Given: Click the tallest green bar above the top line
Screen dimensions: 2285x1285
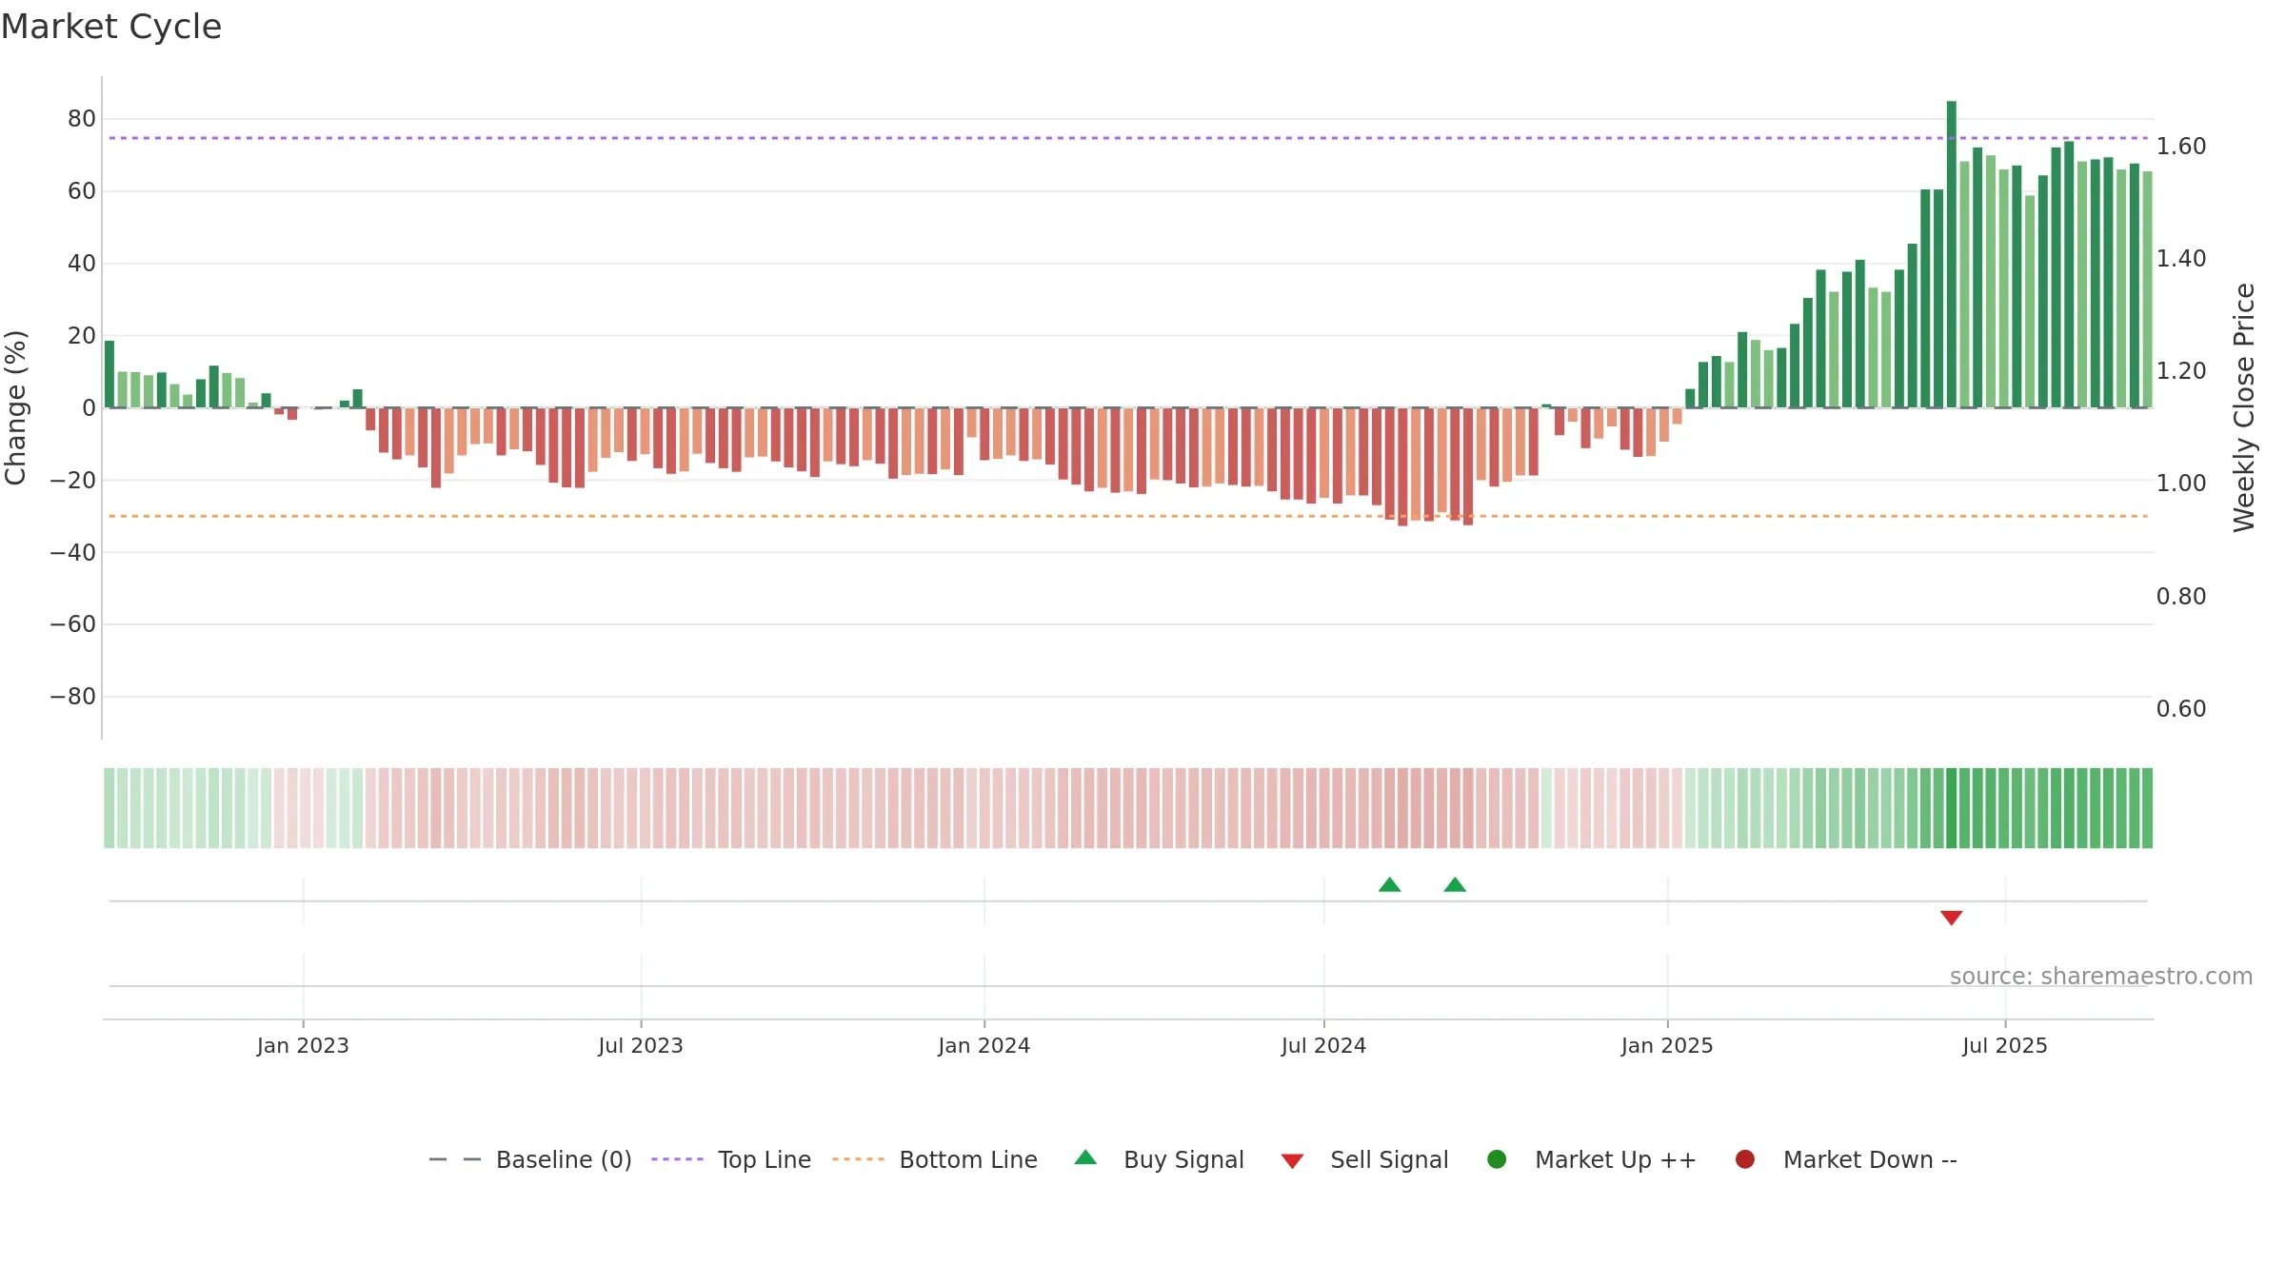Looking at the screenshot, I should pos(1952,254).
